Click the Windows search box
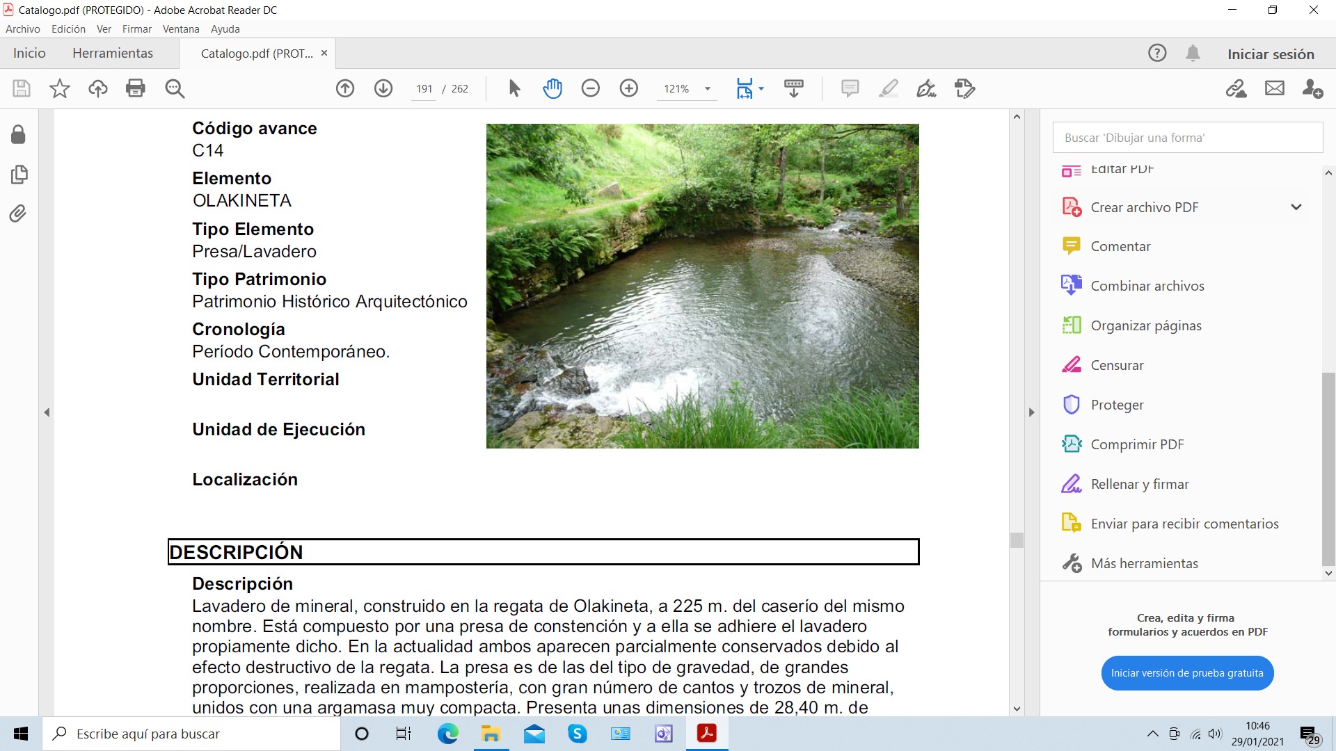Screen dimensions: 1336x751 [191, 734]
